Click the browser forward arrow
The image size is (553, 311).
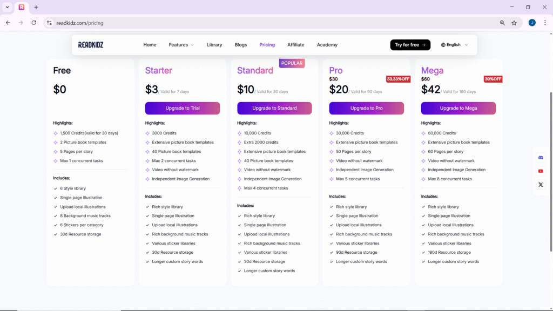[x=21, y=23]
